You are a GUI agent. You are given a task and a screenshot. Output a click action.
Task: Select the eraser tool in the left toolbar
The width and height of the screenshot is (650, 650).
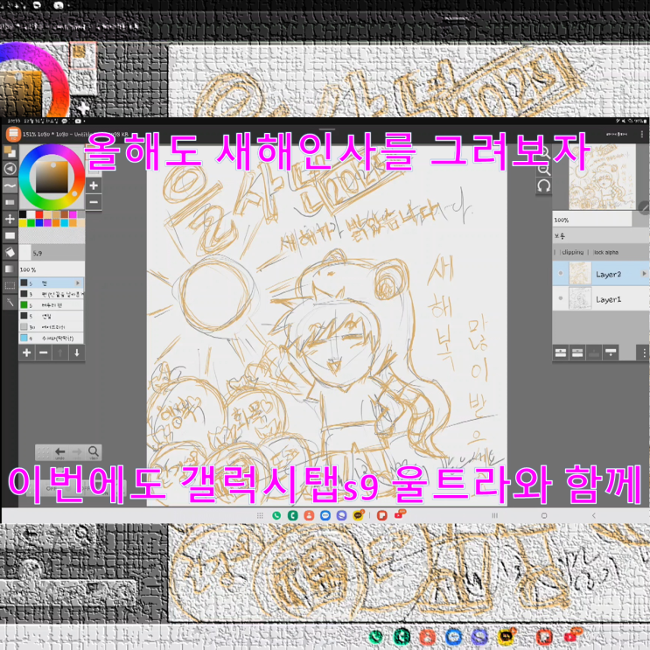[x=10, y=202]
